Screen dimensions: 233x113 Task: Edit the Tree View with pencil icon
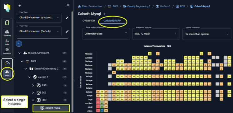67,18
